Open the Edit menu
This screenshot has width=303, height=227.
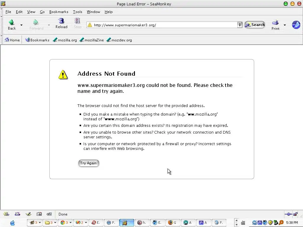click(19, 12)
